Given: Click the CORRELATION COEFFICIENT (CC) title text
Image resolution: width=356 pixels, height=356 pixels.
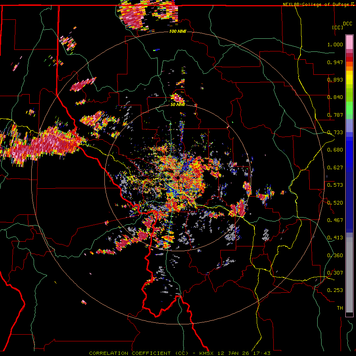Looking at the screenshot, I should tap(139, 353).
